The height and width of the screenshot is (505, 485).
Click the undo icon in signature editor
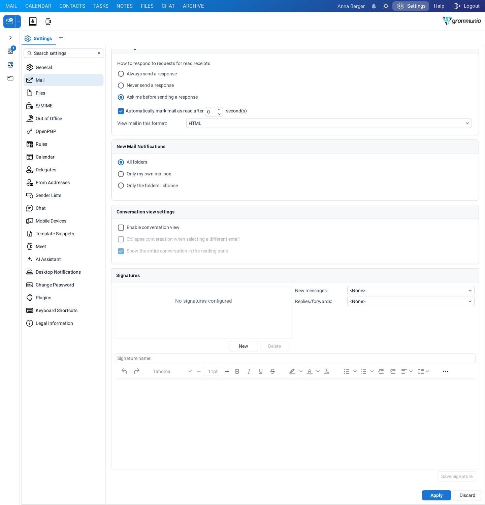pyautogui.click(x=124, y=371)
